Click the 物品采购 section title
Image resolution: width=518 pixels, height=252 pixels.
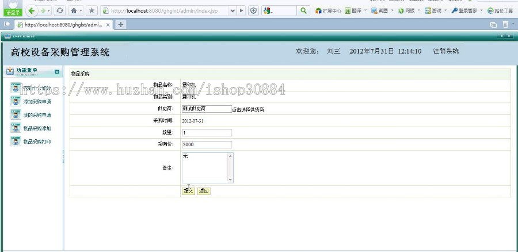80,74
